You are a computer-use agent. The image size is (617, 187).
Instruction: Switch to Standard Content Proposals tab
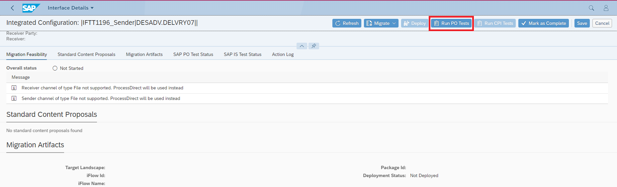[x=86, y=54]
